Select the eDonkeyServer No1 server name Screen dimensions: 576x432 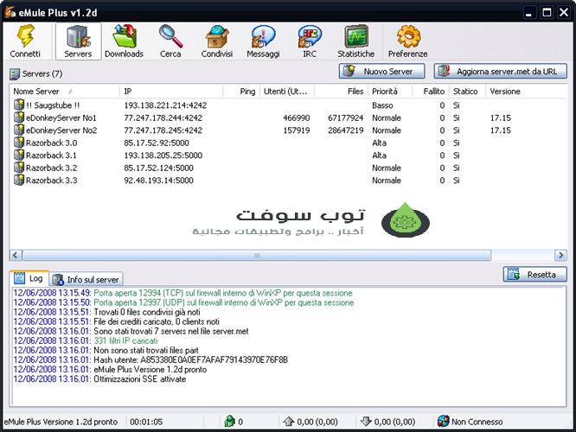point(61,118)
